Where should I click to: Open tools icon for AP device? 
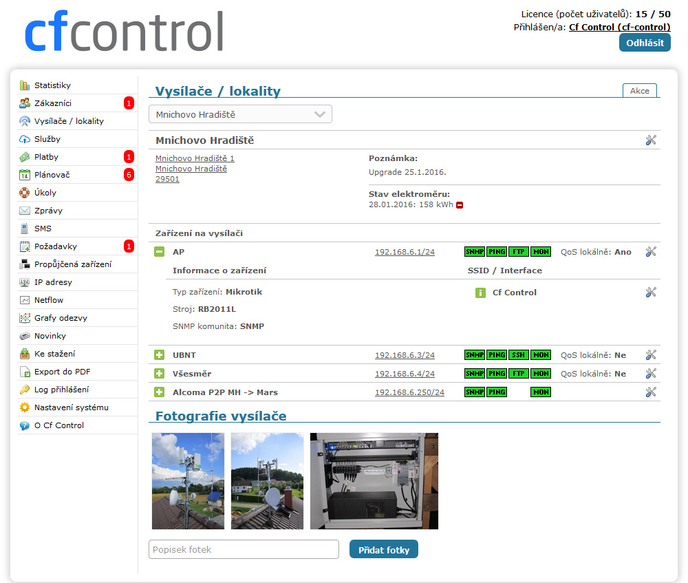tap(651, 251)
